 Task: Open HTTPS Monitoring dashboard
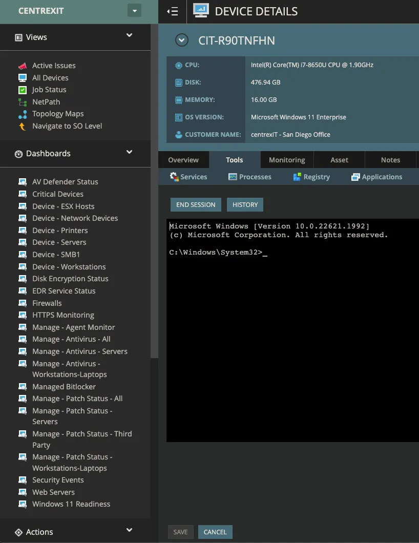pos(63,315)
